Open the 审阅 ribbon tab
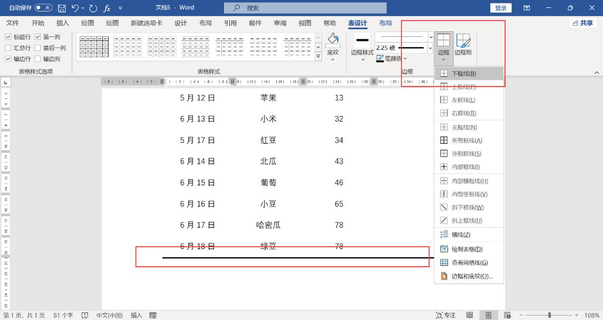 [280, 23]
